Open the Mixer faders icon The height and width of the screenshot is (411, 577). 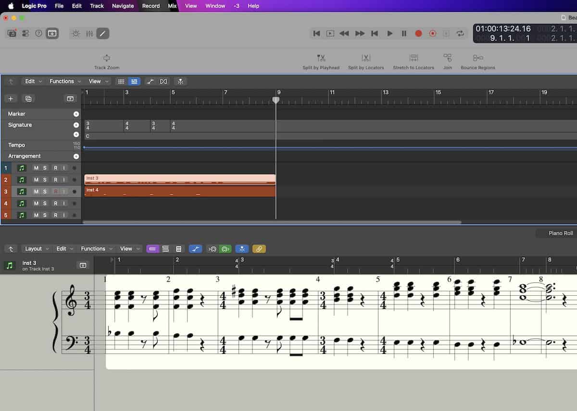[89, 34]
